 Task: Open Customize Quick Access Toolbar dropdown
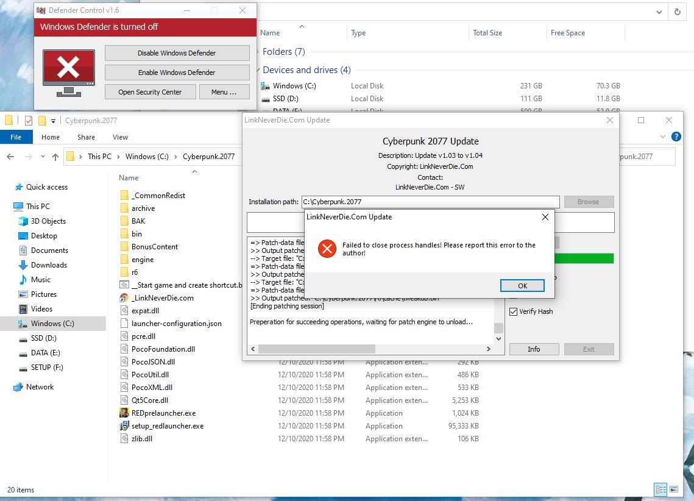coord(54,121)
